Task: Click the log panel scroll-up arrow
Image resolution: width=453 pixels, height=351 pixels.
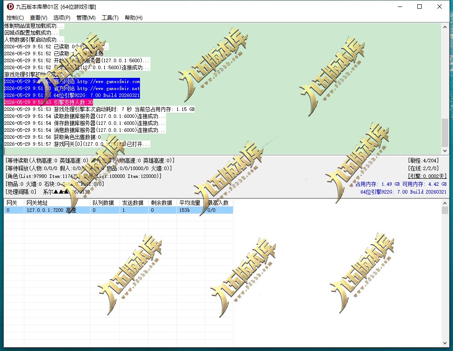Action: tap(445, 27)
